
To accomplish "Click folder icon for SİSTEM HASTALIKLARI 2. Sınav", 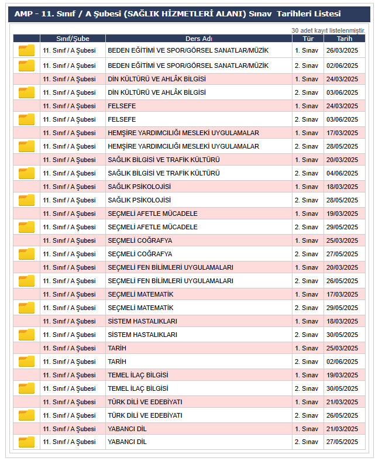I will (x=26, y=335).
